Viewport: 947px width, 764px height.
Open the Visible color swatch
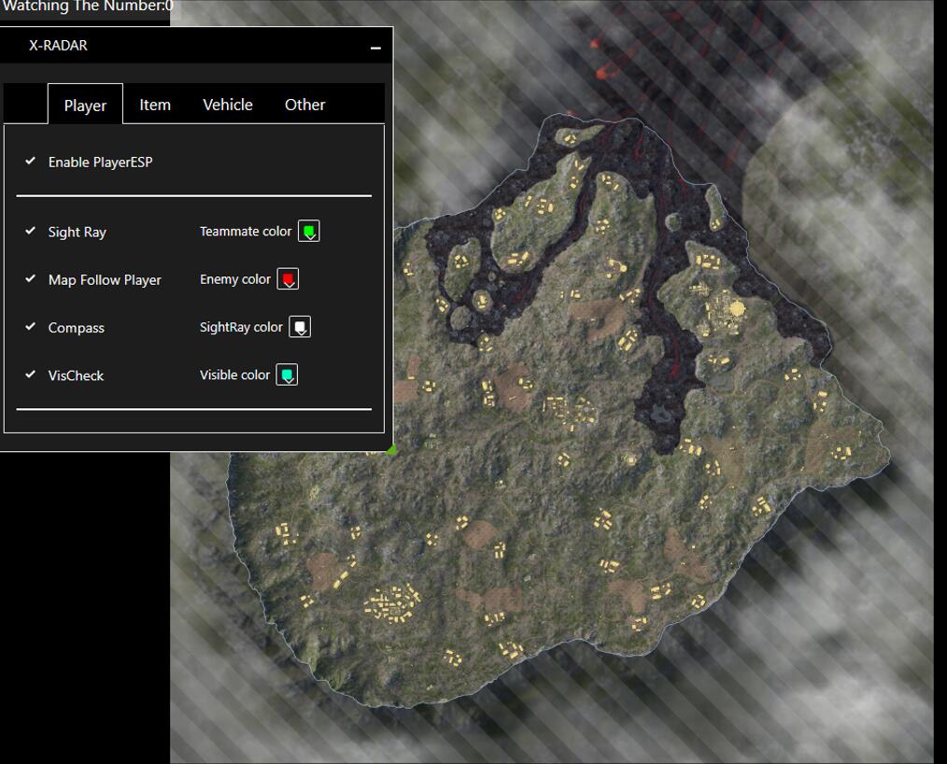[287, 375]
